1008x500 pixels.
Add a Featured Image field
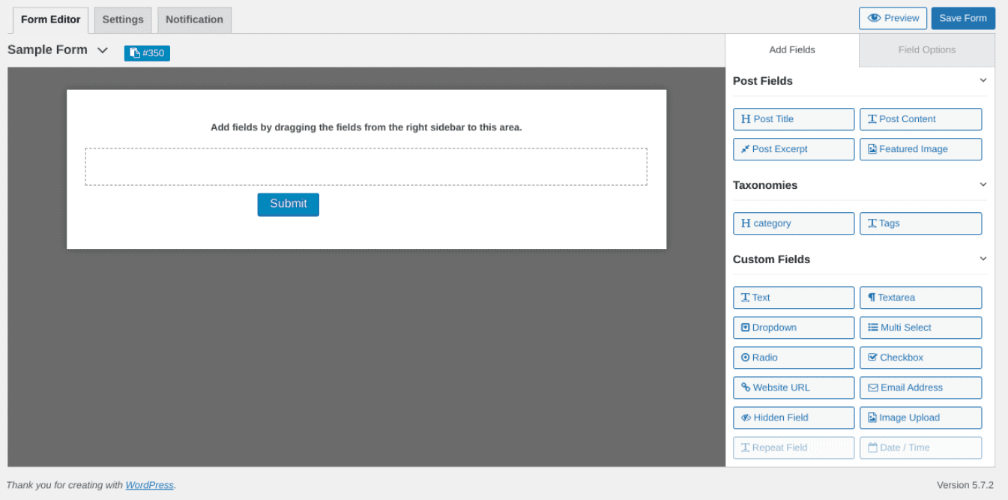click(920, 148)
